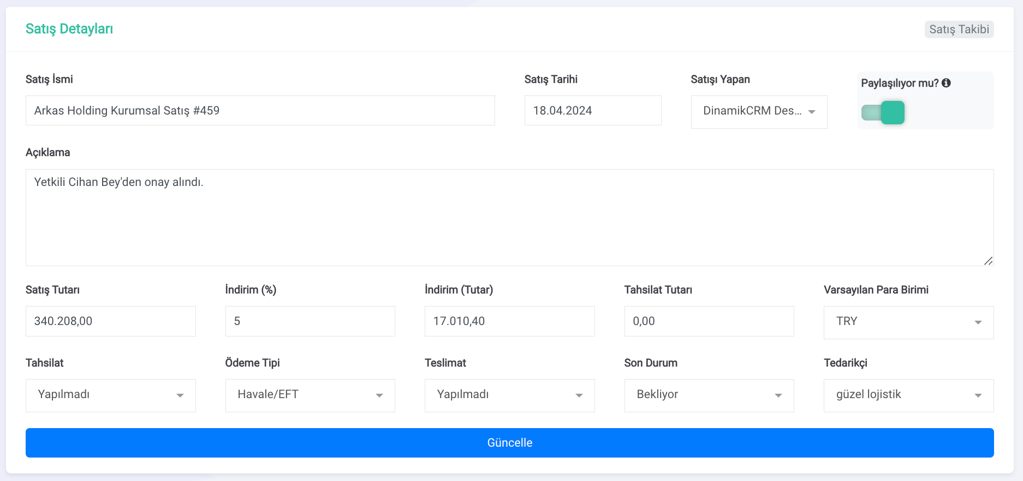Focus the Satış Tutarı amount field
Image resolution: width=1023 pixels, height=481 pixels.
coord(110,321)
